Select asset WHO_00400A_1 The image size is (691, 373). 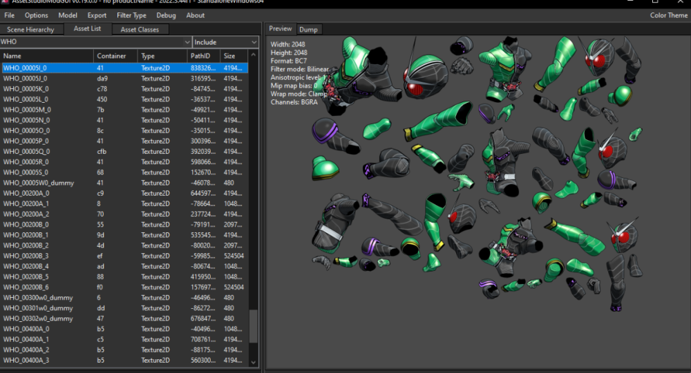[124, 340]
